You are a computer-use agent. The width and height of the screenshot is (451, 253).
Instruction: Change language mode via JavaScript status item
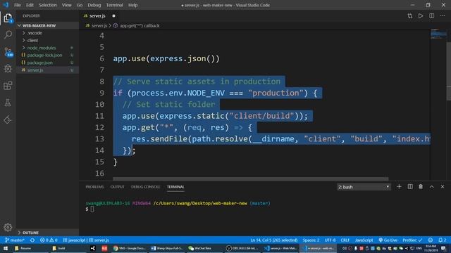pyautogui.click(x=364, y=240)
